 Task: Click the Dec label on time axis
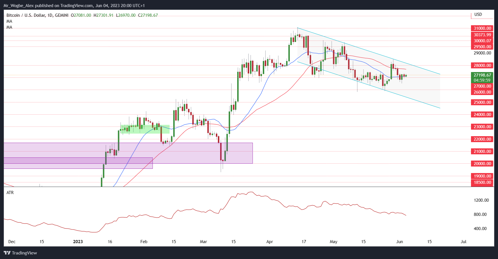tap(12, 242)
